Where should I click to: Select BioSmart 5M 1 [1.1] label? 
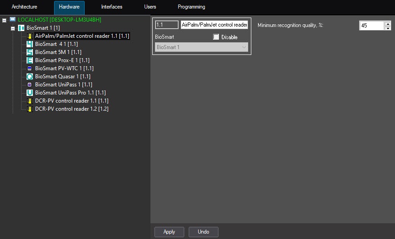58,52
